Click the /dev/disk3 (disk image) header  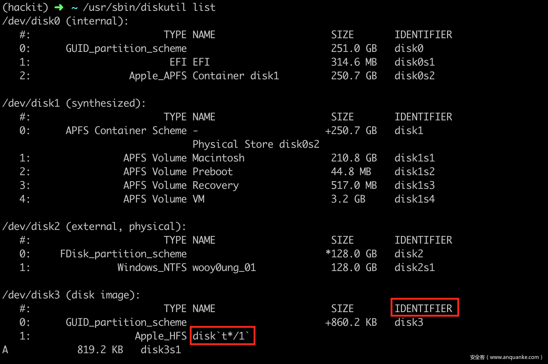coord(71,295)
